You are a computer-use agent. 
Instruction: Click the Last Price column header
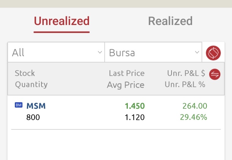127,73
